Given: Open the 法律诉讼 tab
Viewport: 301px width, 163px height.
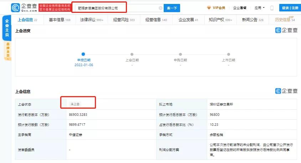Looking at the screenshot, I should pyautogui.click(x=92, y=20).
